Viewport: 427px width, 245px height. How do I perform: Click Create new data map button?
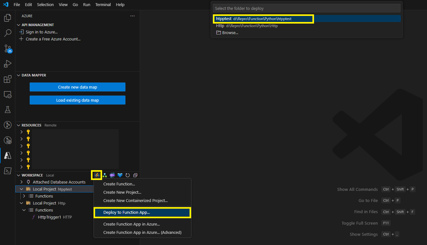point(78,87)
